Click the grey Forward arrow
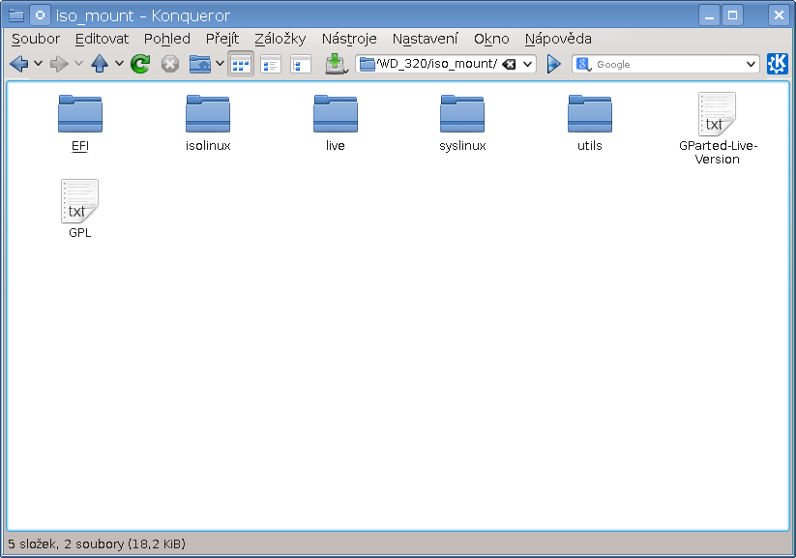 [x=59, y=64]
